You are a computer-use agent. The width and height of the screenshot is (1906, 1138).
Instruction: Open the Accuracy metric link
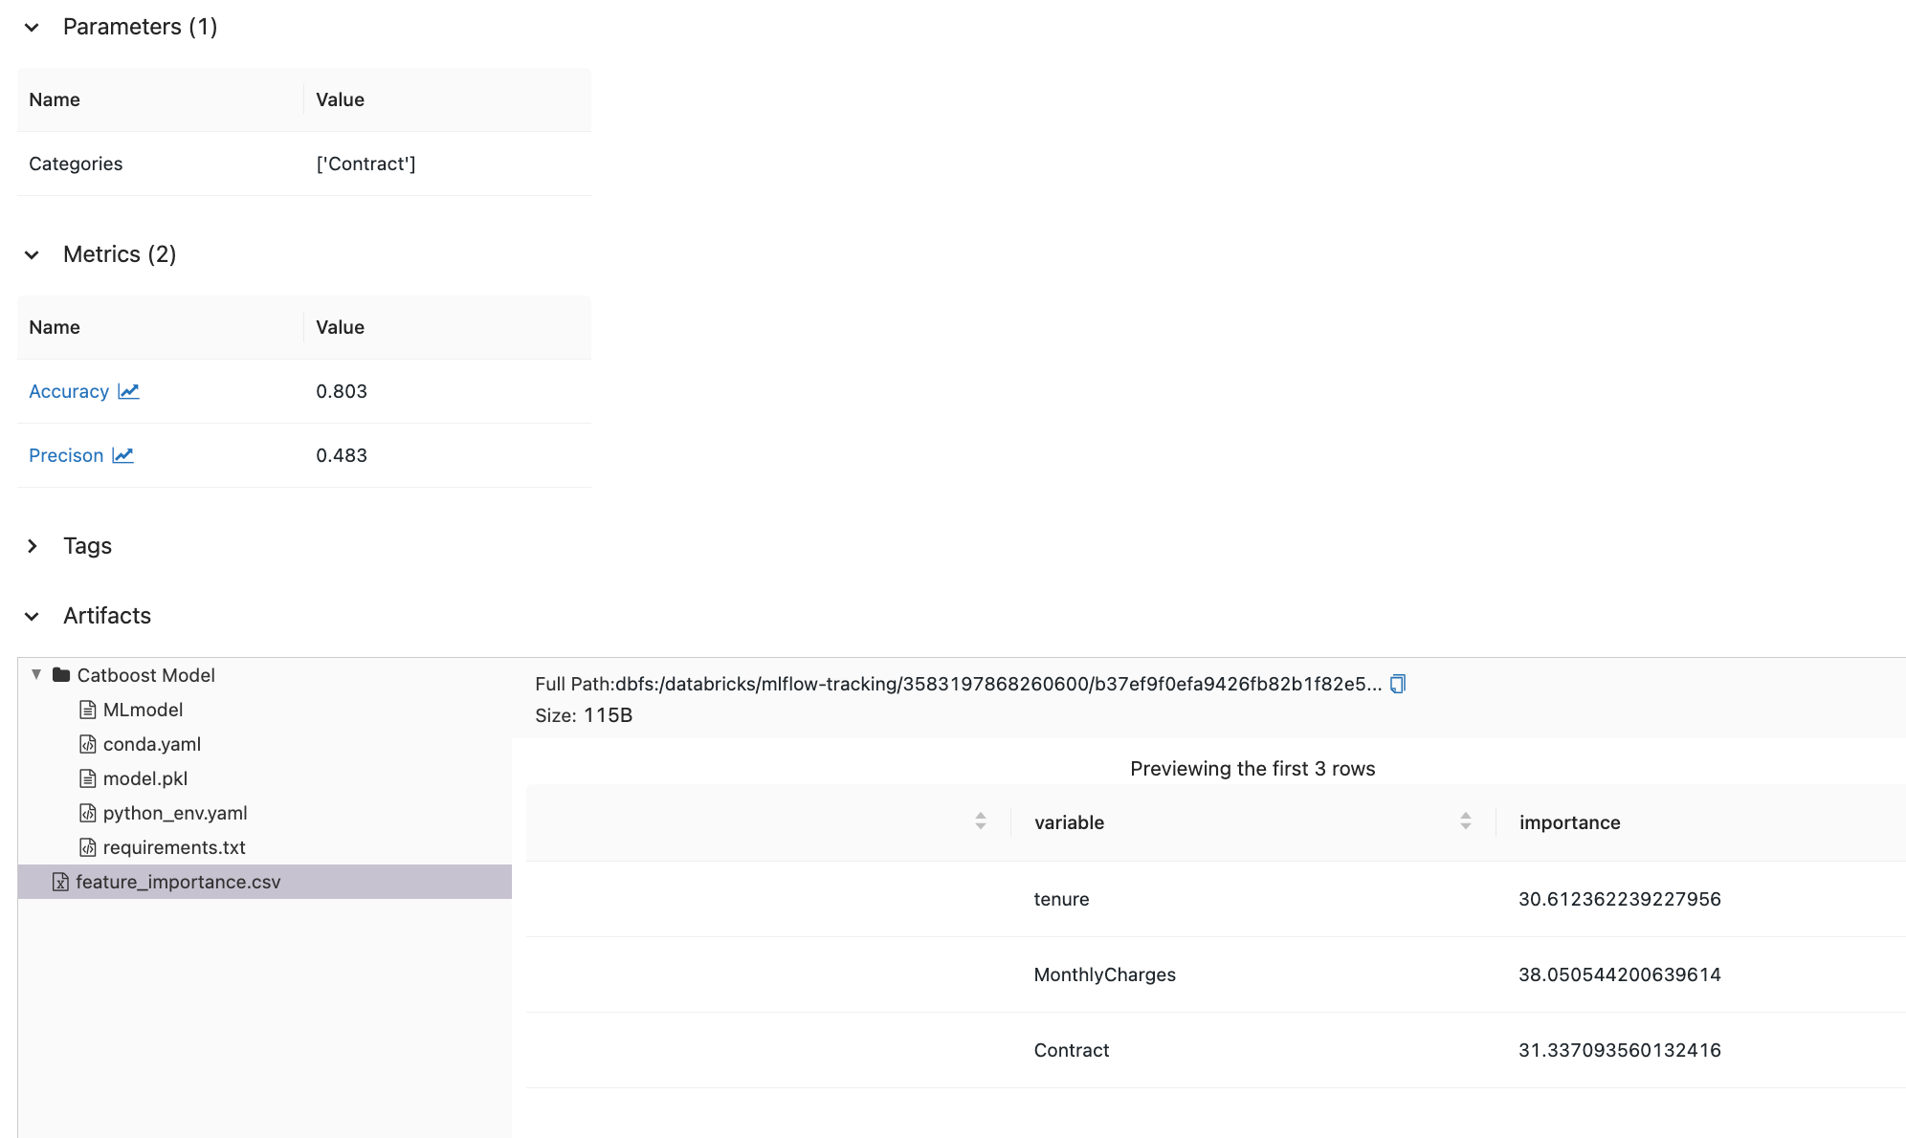click(x=69, y=391)
